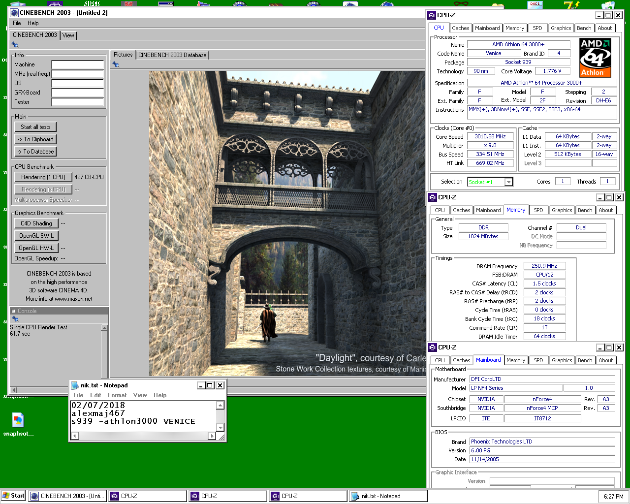This screenshot has height=504, width=630.
Task: Click the AMD Athlon 64 logo in CPU-Z
Action: [595, 58]
